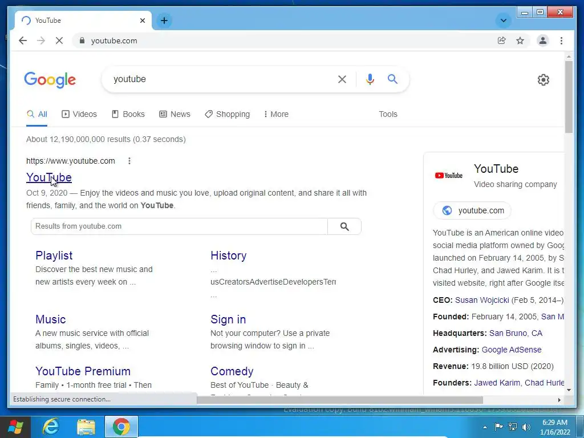The image size is (584, 438).
Task: Click the taskbar clock showing 6:29 AM
Action: [555, 427]
